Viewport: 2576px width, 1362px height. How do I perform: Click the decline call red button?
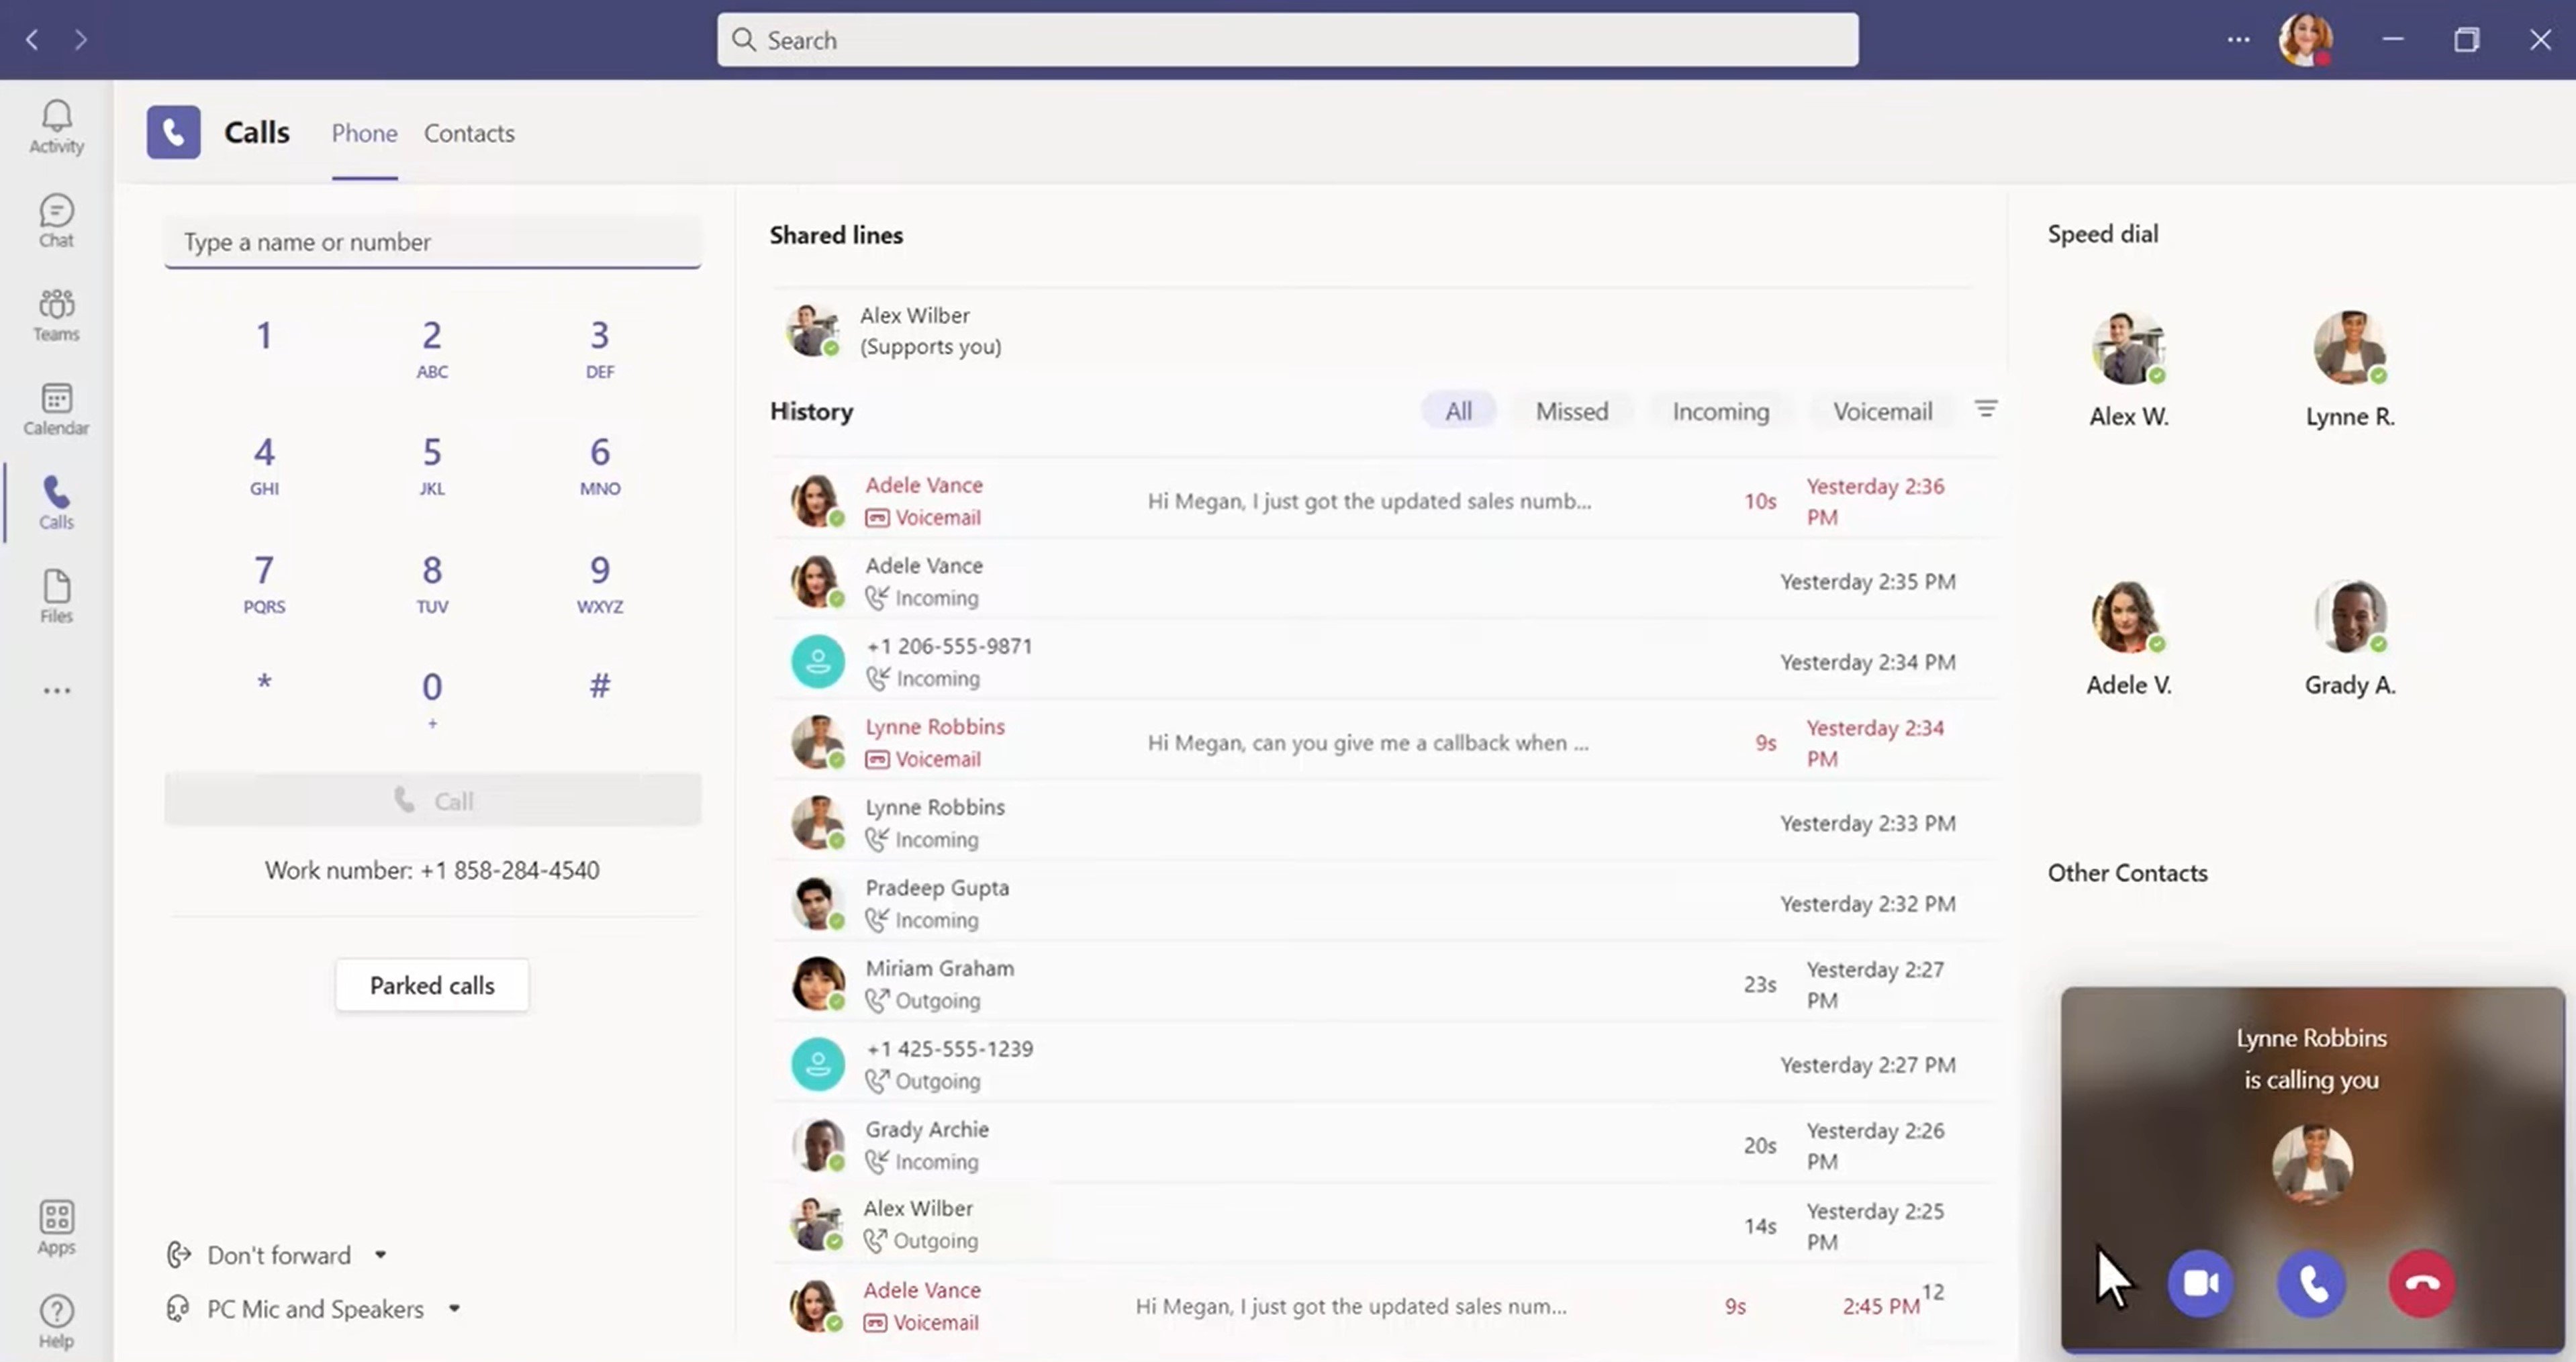tap(2421, 1282)
